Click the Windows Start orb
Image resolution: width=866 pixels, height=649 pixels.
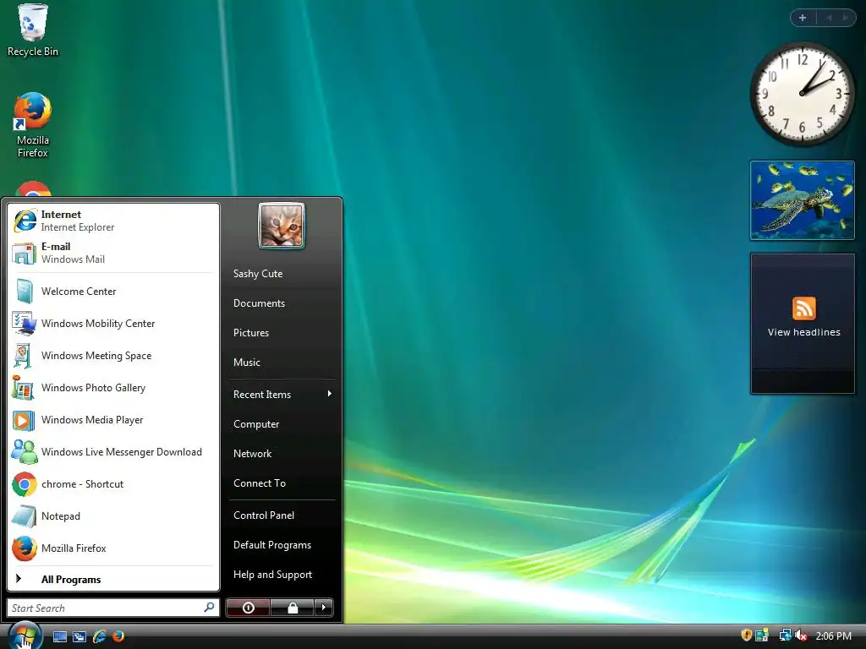(25, 635)
